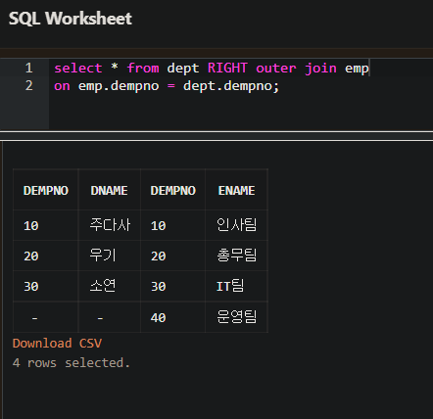Click 'emp.dempno' in the second line

point(119,86)
